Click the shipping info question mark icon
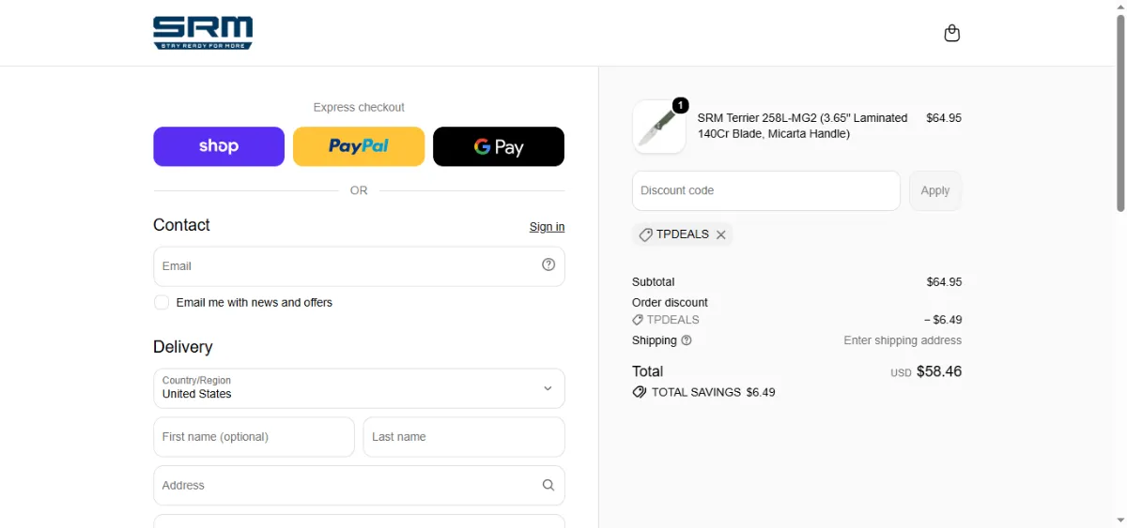The image size is (1127, 528). (687, 340)
